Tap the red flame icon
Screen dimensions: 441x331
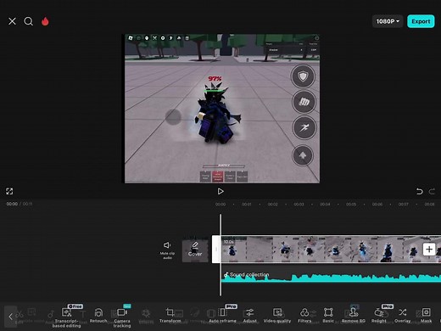tap(45, 21)
